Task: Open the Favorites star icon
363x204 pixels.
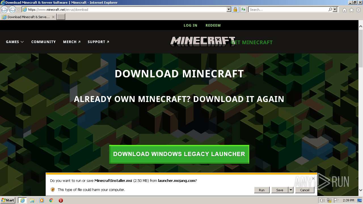Action: click(351, 10)
